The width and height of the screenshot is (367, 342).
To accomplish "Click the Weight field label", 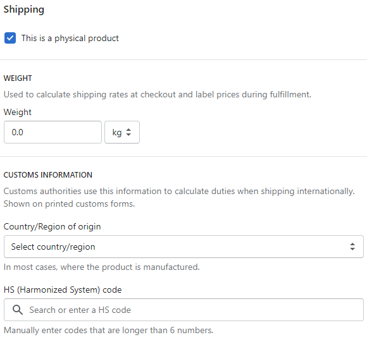I will click(18, 112).
